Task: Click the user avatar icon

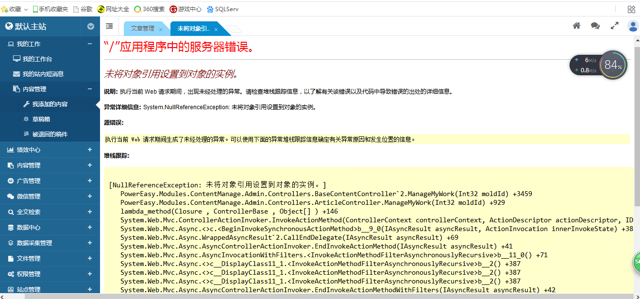Action: point(633,26)
